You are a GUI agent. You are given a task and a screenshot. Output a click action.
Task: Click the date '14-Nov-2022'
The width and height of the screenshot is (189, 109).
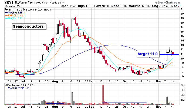coord(12,6)
